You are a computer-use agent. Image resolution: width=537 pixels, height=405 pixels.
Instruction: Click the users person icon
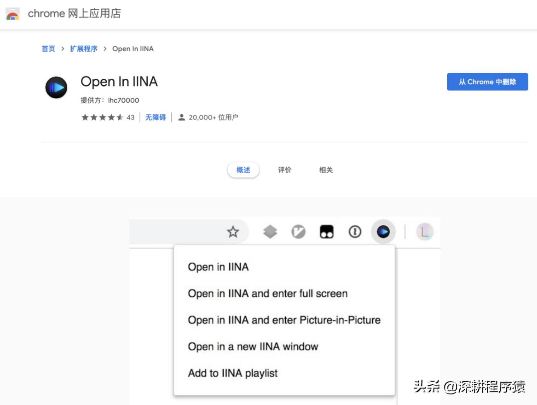pyautogui.click(x=181, y=117)
